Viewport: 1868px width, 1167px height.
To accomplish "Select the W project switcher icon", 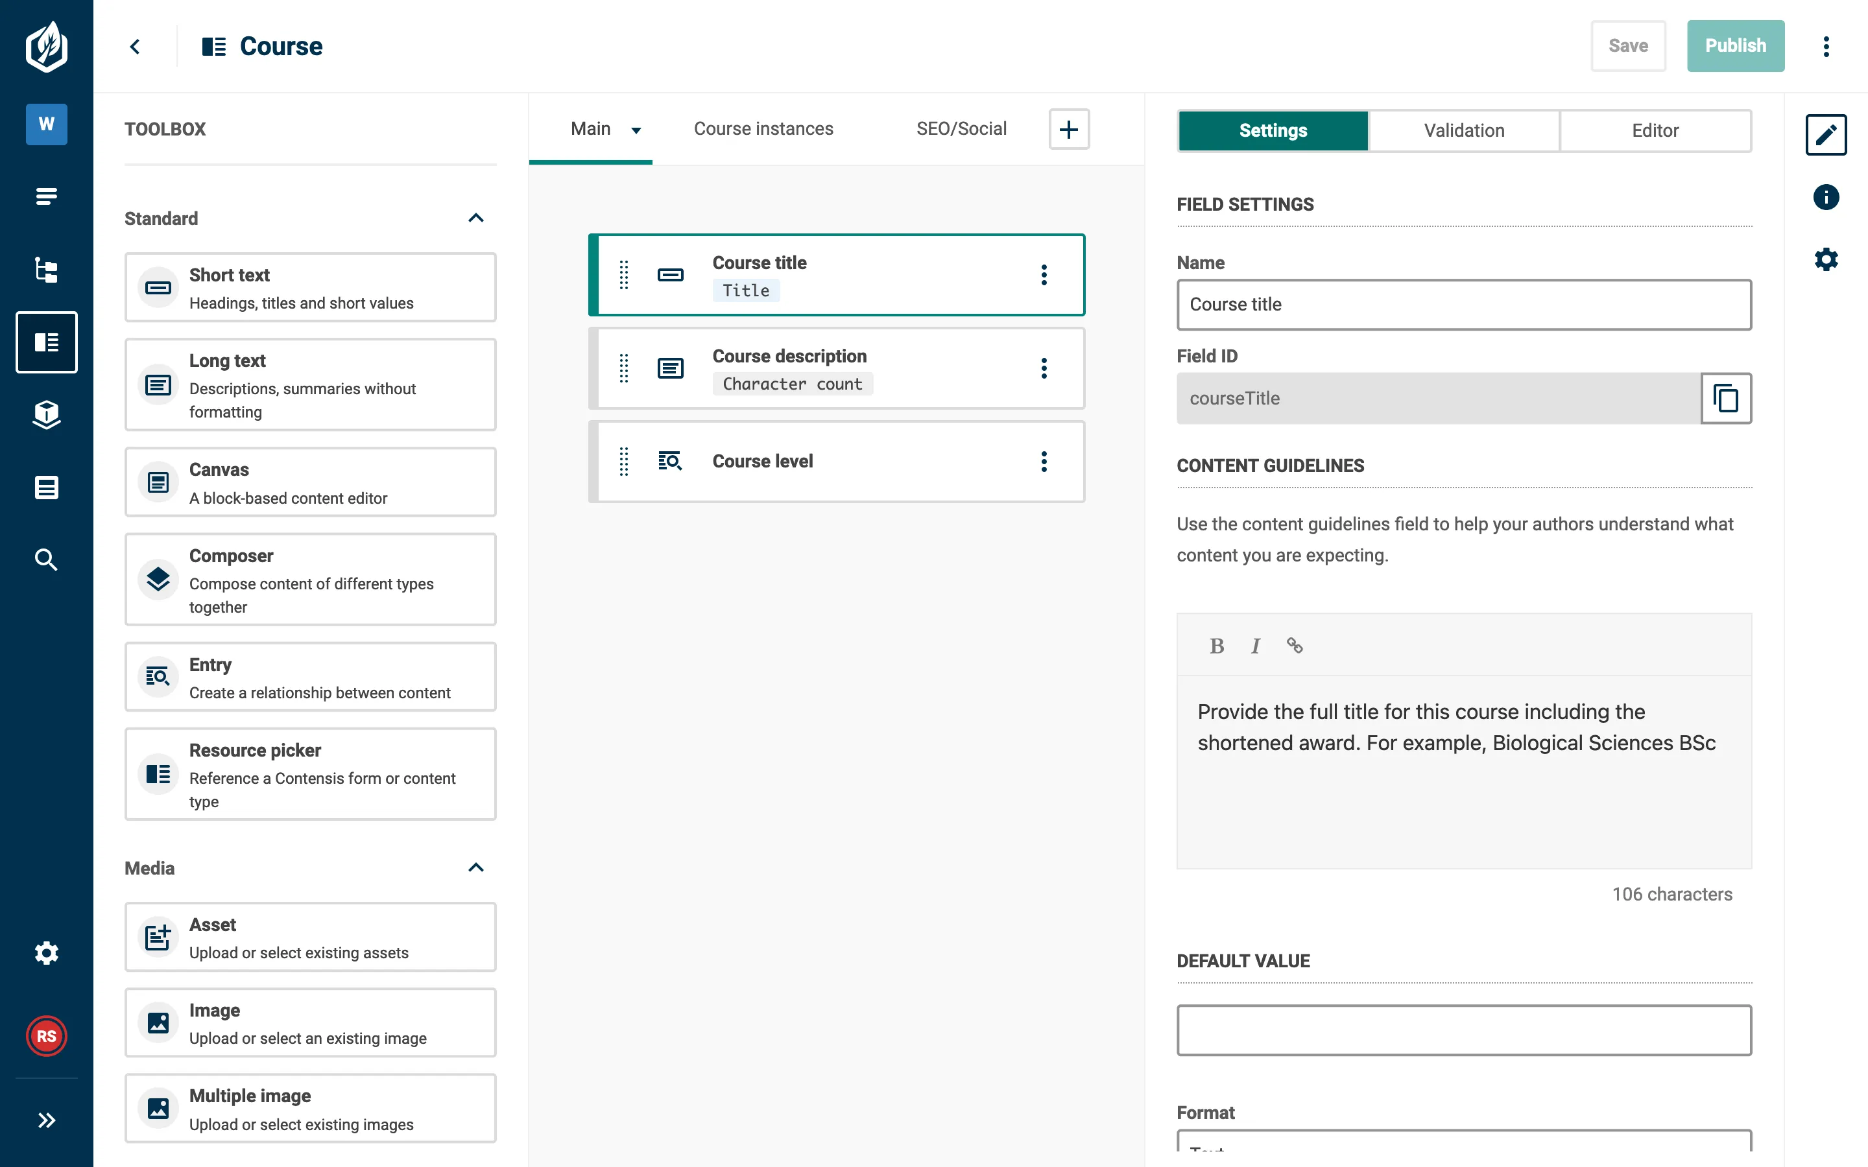I will point(46,124).
